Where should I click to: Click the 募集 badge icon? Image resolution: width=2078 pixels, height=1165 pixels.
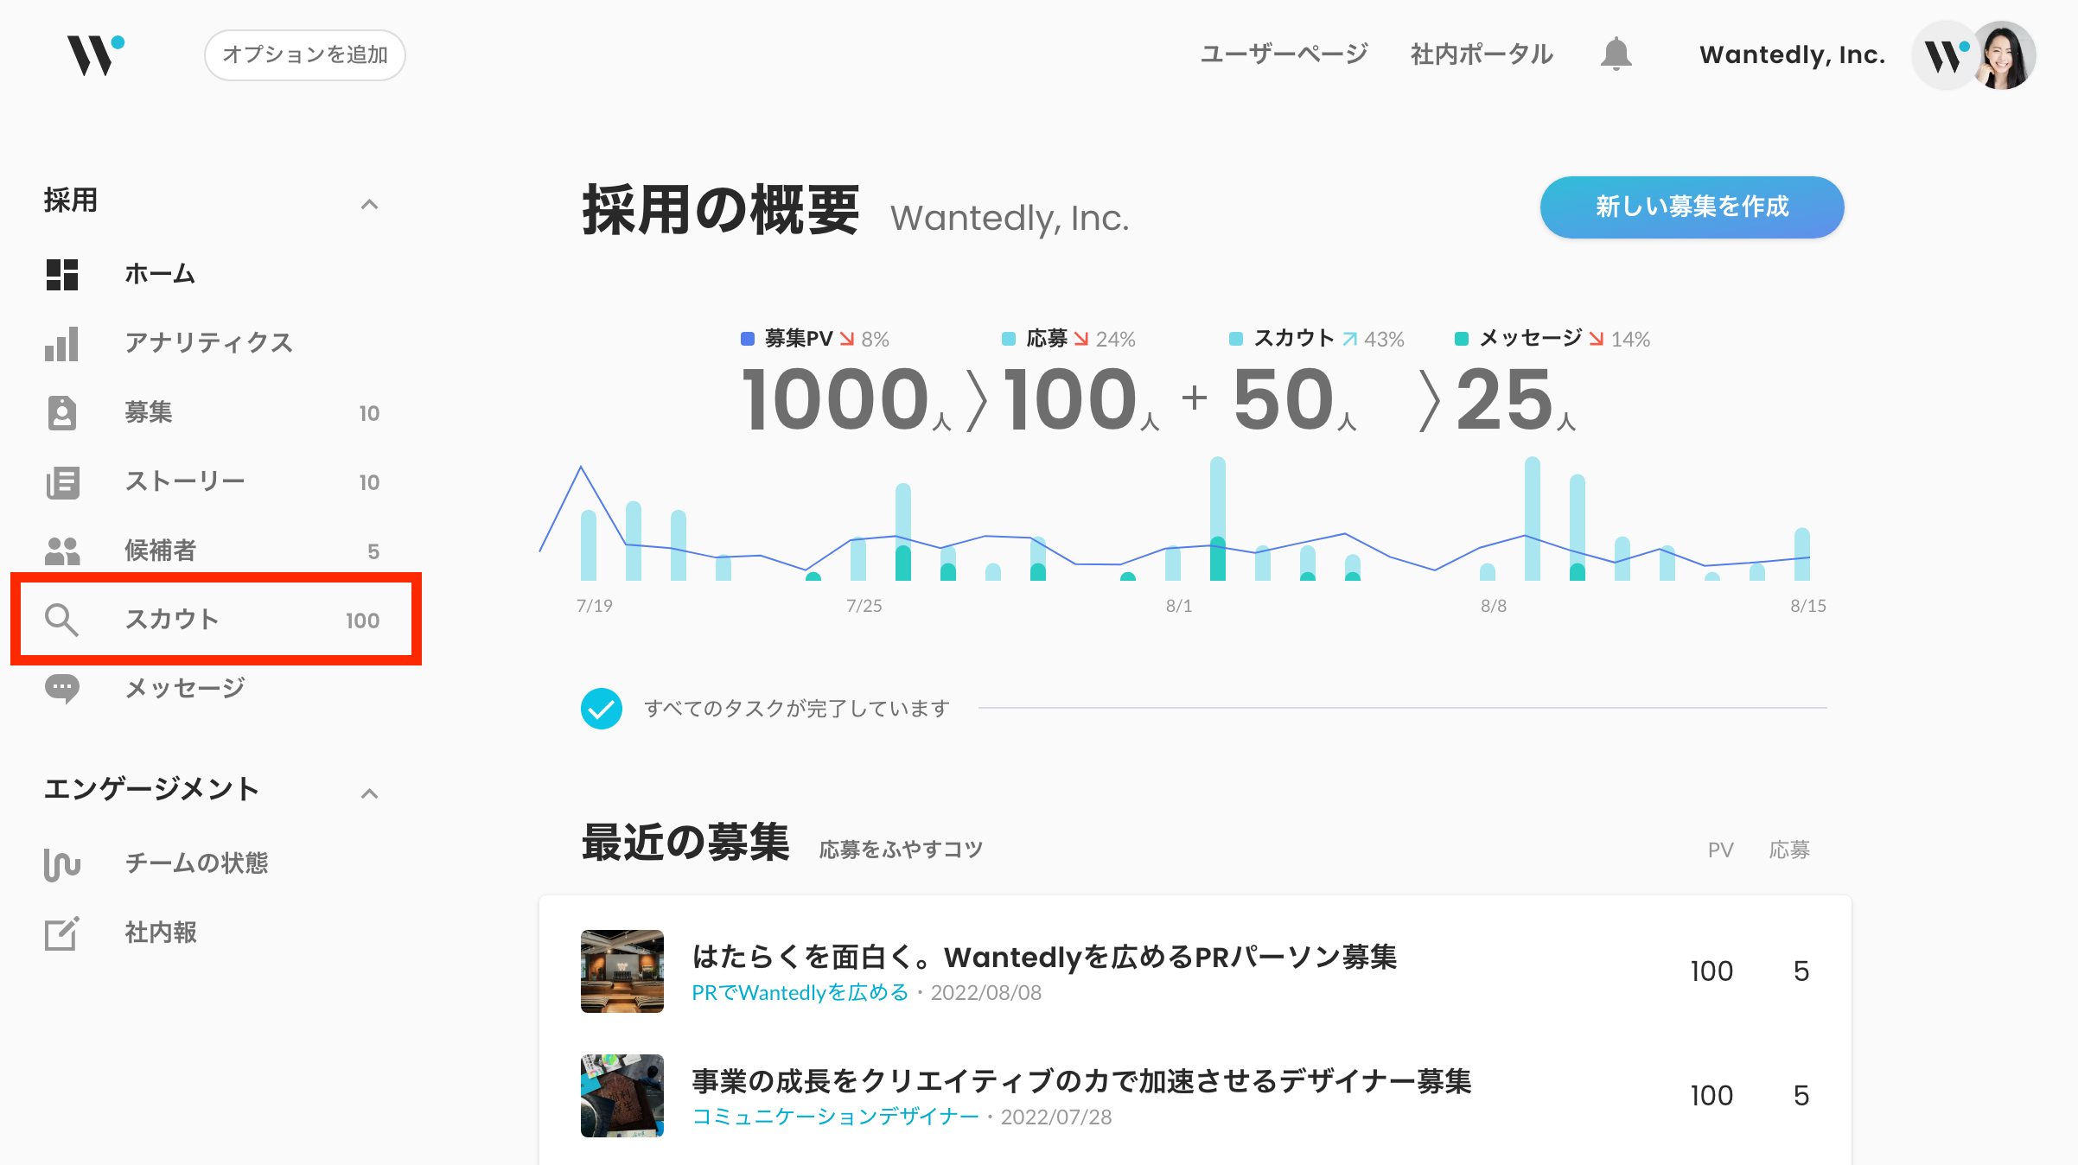click(62, 412)
